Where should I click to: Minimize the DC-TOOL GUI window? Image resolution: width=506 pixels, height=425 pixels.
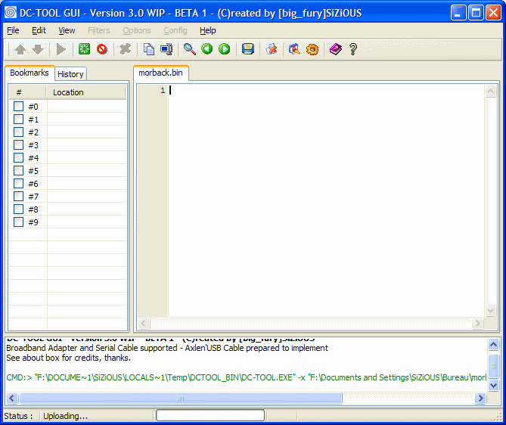pyautogui.click(x=458, y=13)
